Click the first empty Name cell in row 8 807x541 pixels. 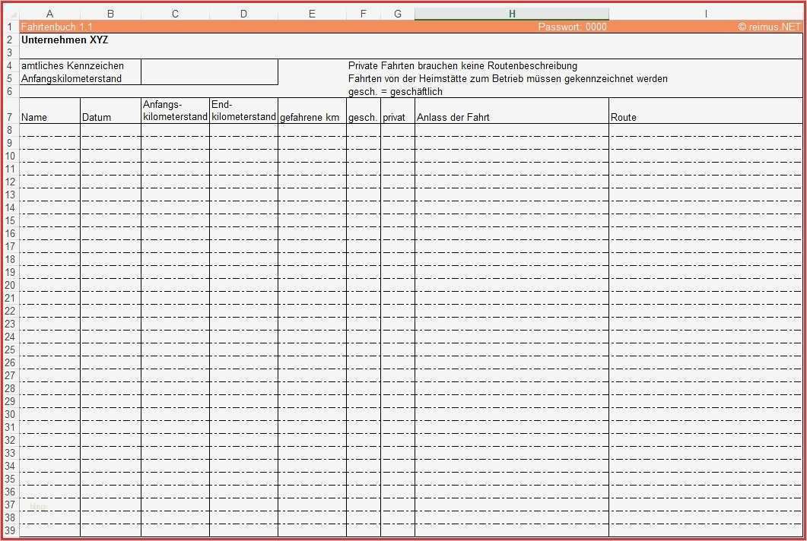point(50,130)
